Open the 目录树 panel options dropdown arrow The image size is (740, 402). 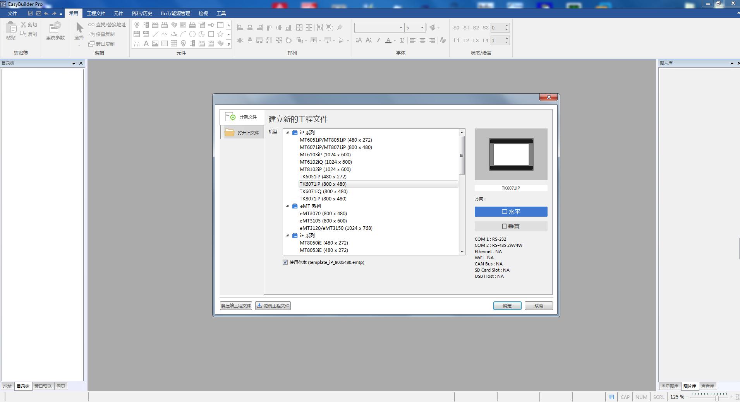[74, 63]
